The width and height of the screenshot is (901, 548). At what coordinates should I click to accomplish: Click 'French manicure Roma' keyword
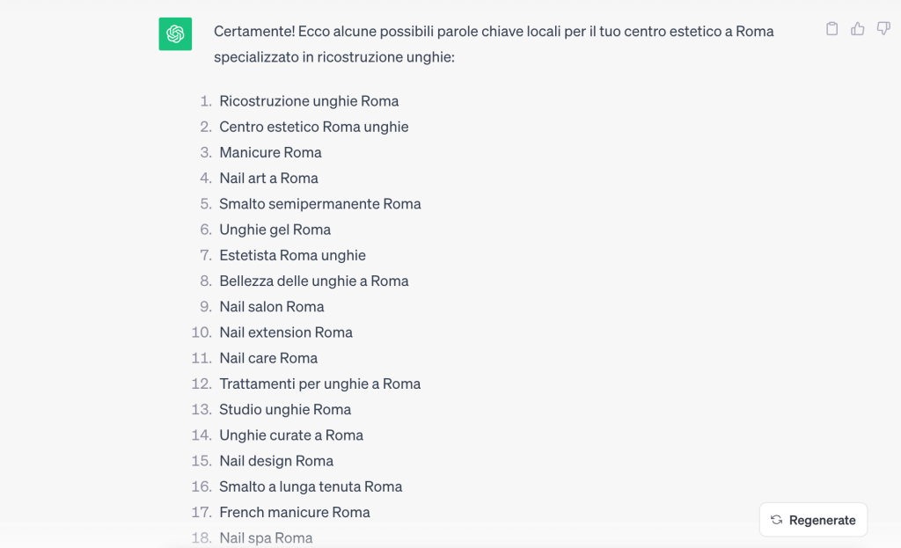tap(294, 513)
